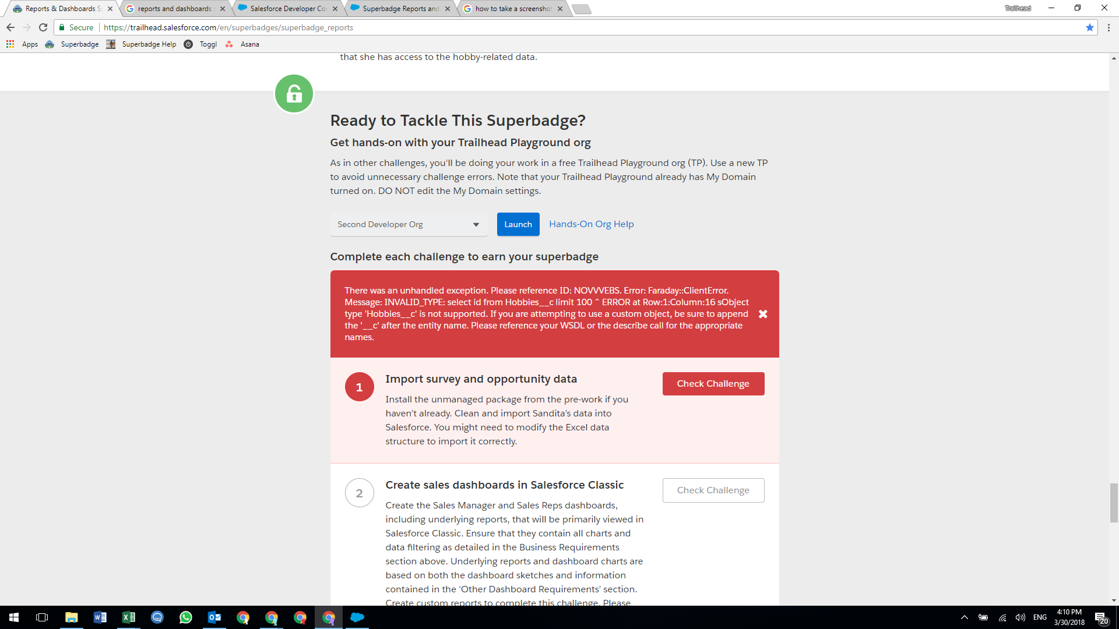Click the bookmark star icon in address bar
Screen dimensions: 1119x629
click(x=1089, y=27)
